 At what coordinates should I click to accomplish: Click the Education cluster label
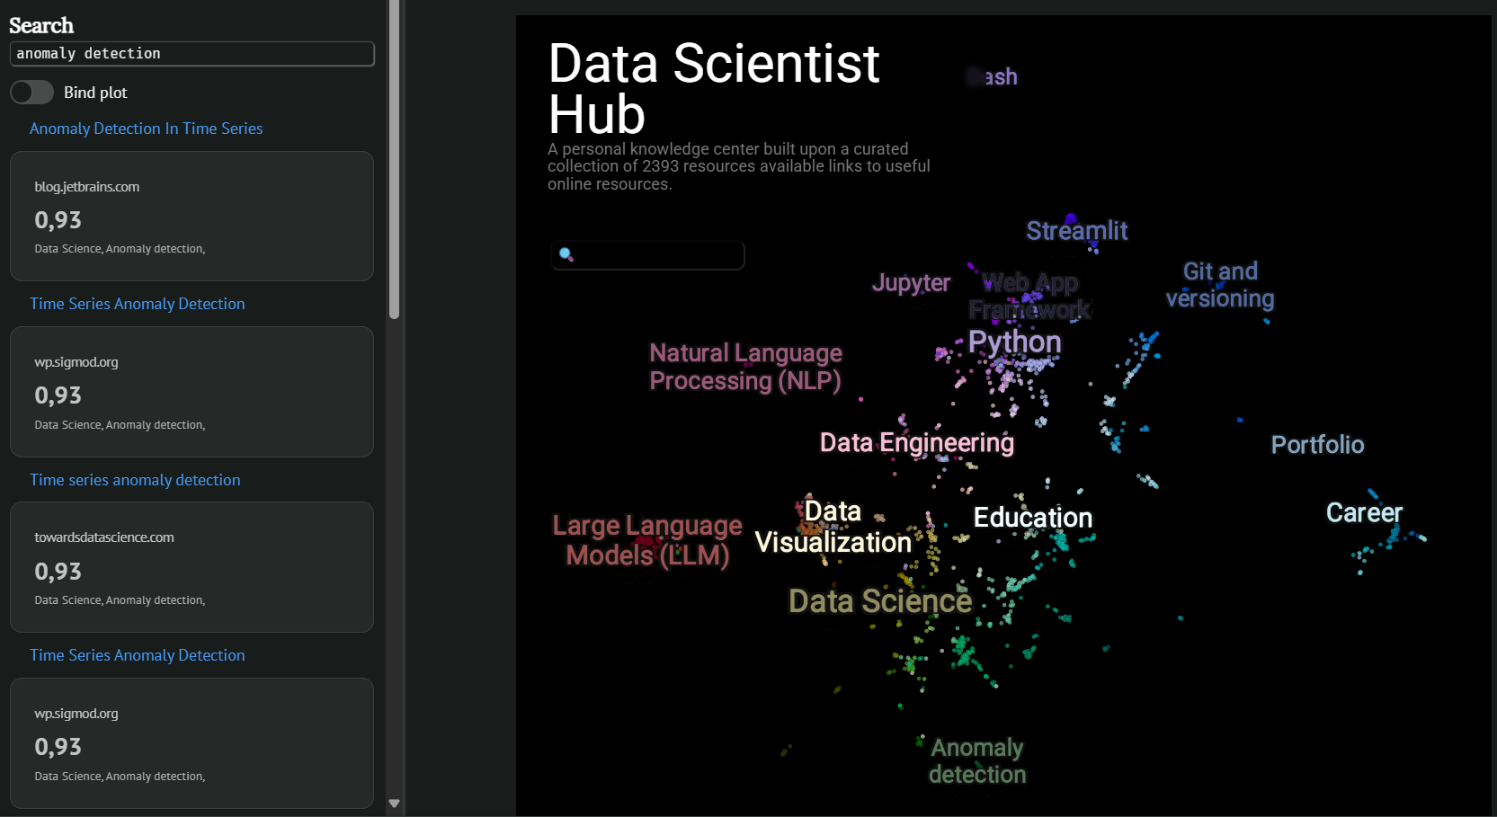[1032, 518]
